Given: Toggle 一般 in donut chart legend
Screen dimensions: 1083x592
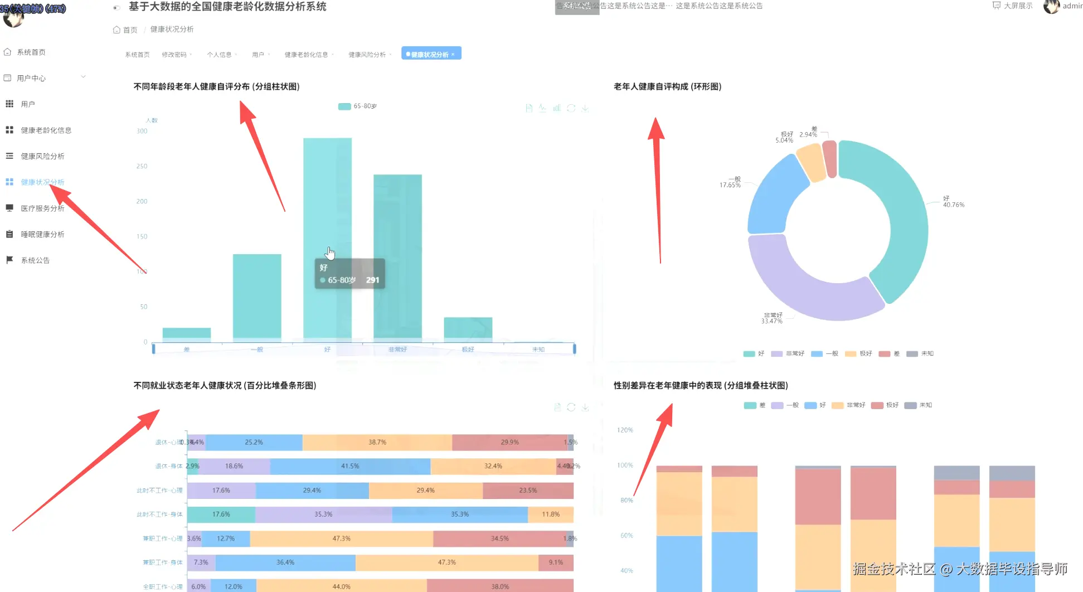Looking at the screenshot, I should [825, 353].
